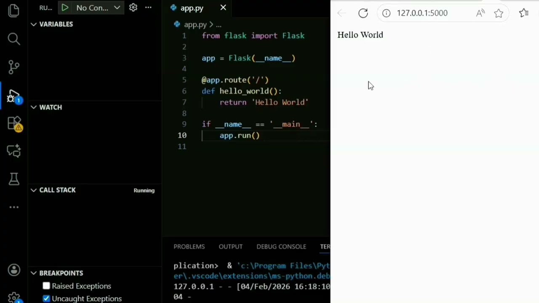Open the chat sparkle icon in activity bar

click(x=14, y=151)
